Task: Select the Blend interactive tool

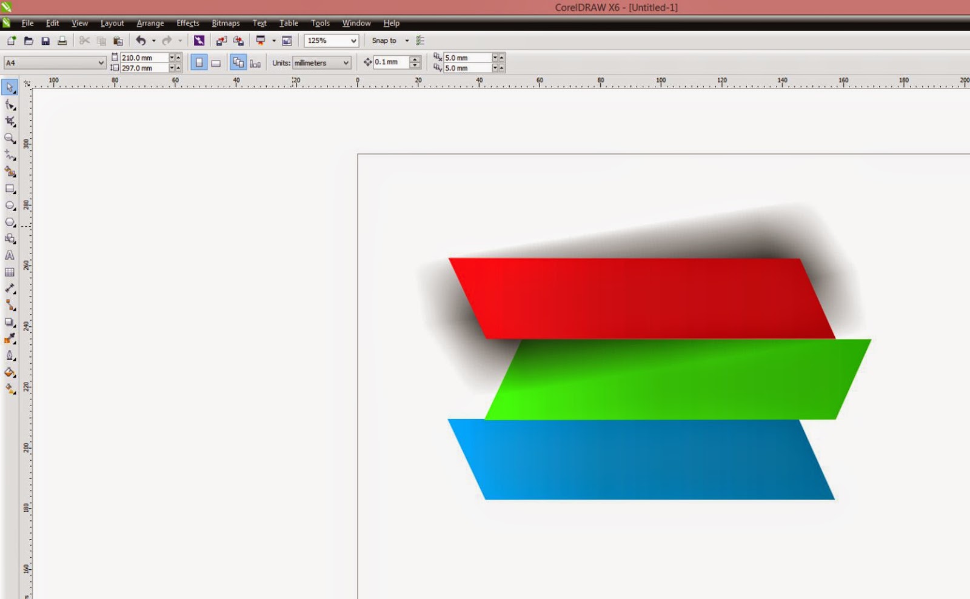Action: click(x=10, y=322)
